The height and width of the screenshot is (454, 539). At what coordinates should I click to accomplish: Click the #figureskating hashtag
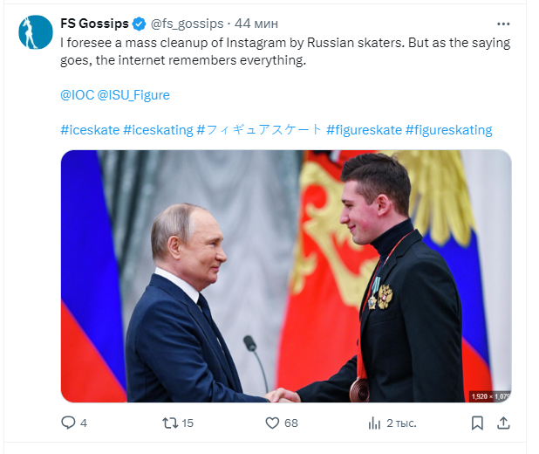click(x=448, y=130)
